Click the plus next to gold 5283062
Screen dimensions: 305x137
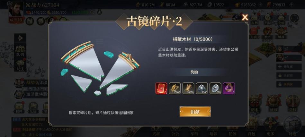pyautogui.click(x=260, y=5)
